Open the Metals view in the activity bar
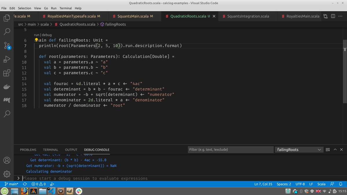Viewport: 347px width, 195px height. point(7,100)
